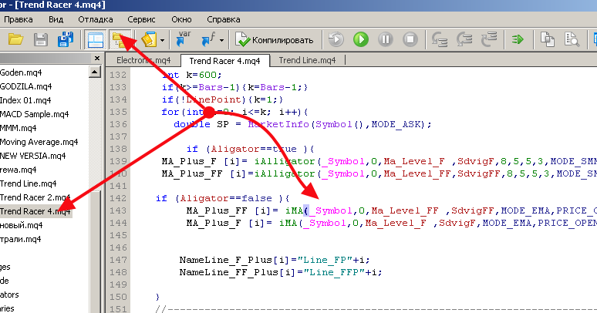Viewport: 597px width, 313px height.
Task: Select Index 01.mq4 in the file list
Action: [25, 100]
